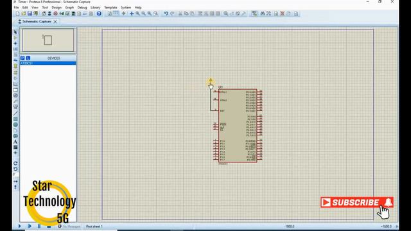Image resolution: width=411 pixels, height=231 pixels.
Task: Select the 2D Graphics Box tool
Action: [15, 119]
